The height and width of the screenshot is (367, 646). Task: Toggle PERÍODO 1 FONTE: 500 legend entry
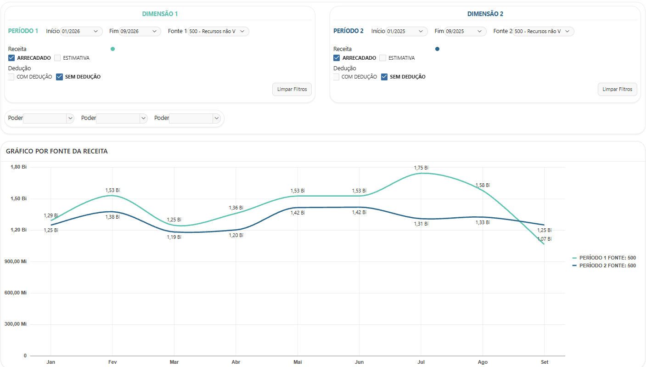tap(604, 258)
